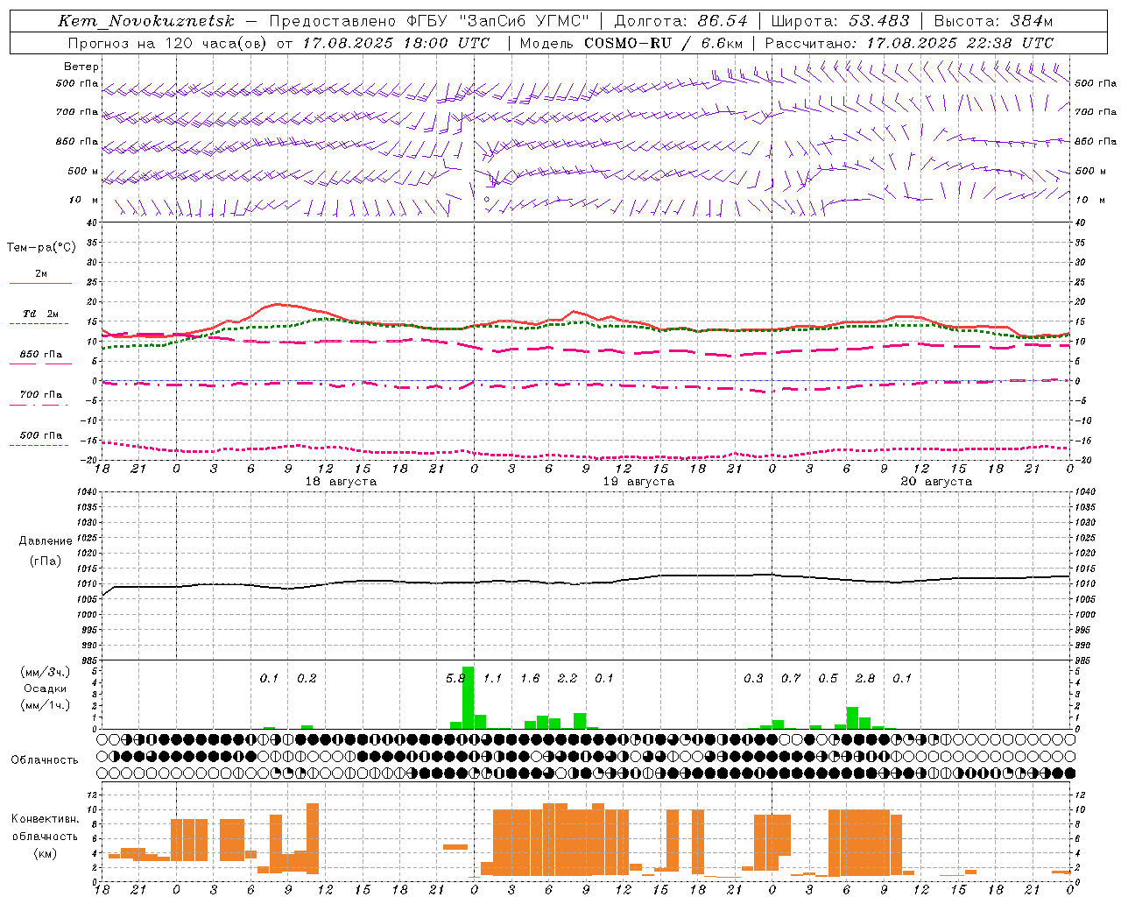Image resolution: width=1121 pixels, height=897 pixels.
Task: Click the "(км)" convective cloud unit
Action: [46, 853]
